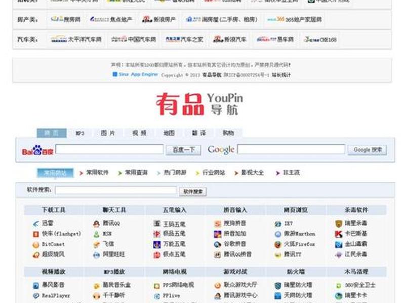Select the 千千静听 icon
Screen dimensions: 405x303
pyautogui.click(x=96, y=296)
